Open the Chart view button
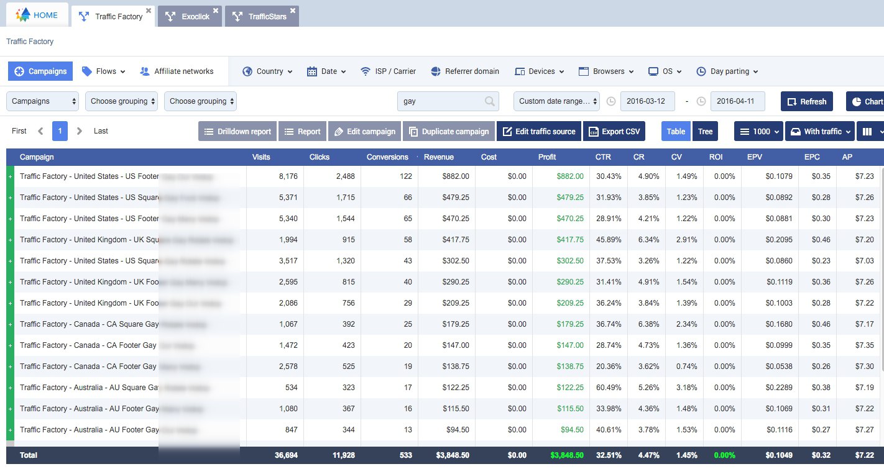Screen dimensions: 884x469 coord(865,101)
